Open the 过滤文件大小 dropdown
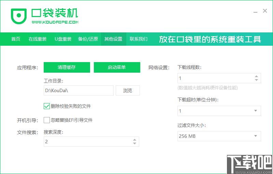273x174 pixels. pyautogui.click(x=256, y=136)
